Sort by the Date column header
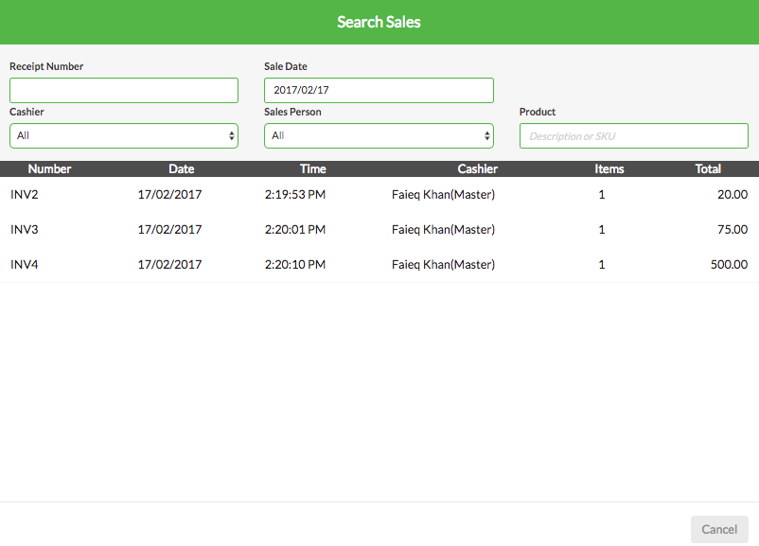759x546 pixels. click(182, 169)
